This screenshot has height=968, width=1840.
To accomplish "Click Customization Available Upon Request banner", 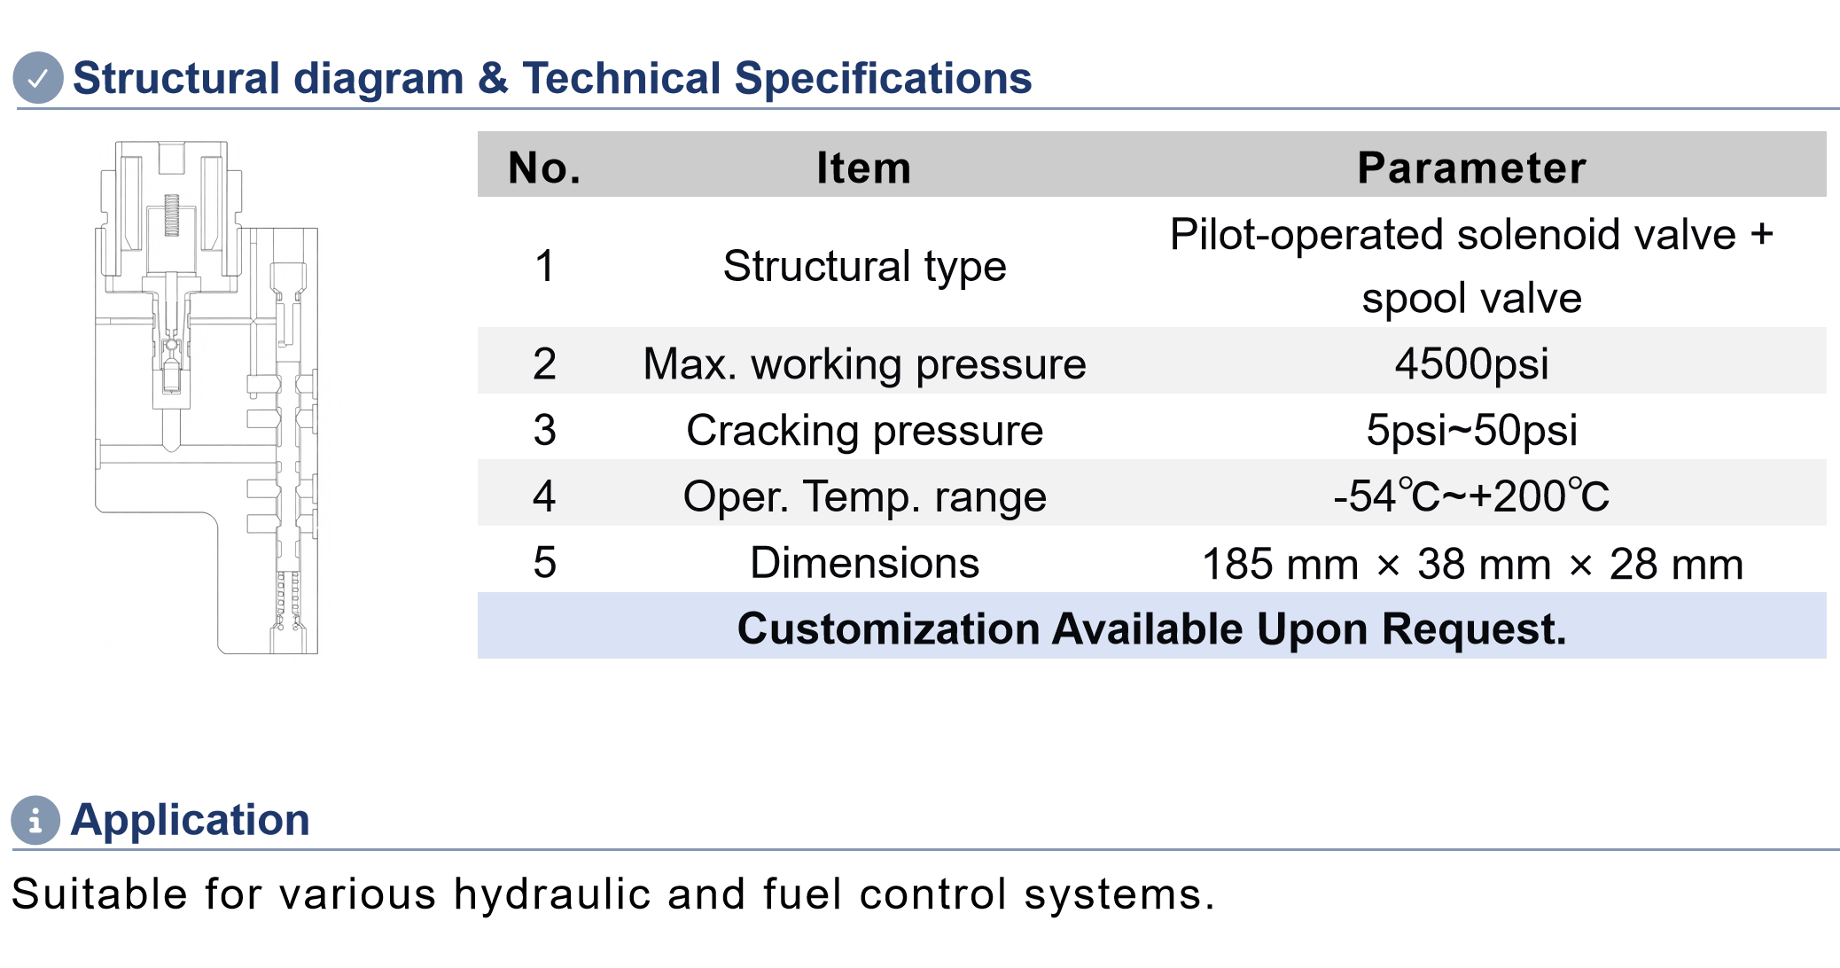I will click(1151, 627).
